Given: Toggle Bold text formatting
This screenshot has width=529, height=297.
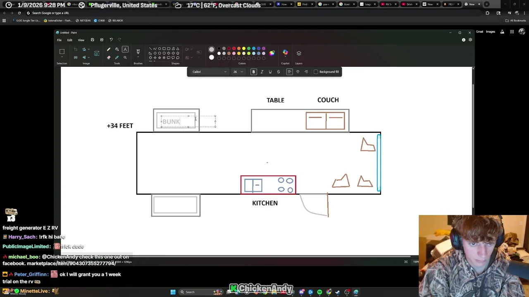Looking at the screenshot, I should pyautogui.click(x=254, y=72).
